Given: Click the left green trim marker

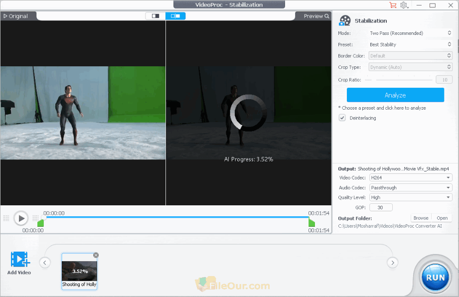Looking at the screenshot, I should pos(41,223).
